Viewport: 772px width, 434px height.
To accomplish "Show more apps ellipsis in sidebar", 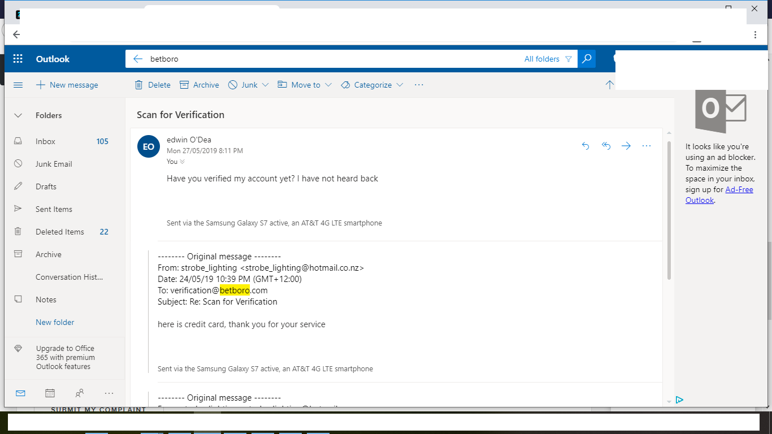I will 109,393.
